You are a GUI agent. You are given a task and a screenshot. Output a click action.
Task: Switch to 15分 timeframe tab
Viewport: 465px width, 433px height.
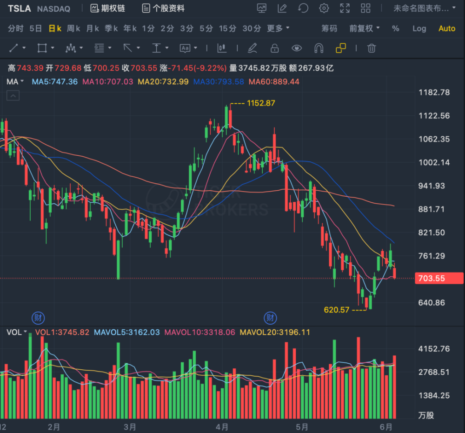click(x=227, y=28)
